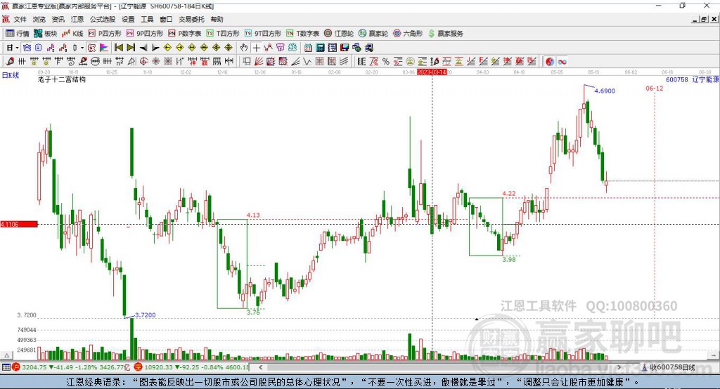Expand the candlestick style dropdown arrow

82,48
